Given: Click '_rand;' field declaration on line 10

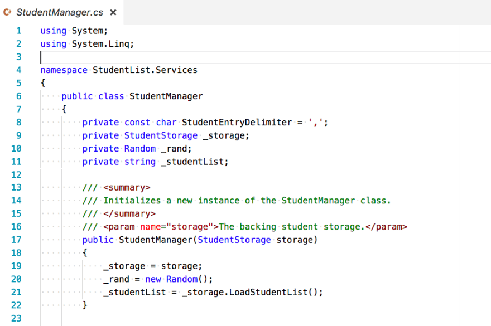Looking at the screenshot, I should coord(176,149).
